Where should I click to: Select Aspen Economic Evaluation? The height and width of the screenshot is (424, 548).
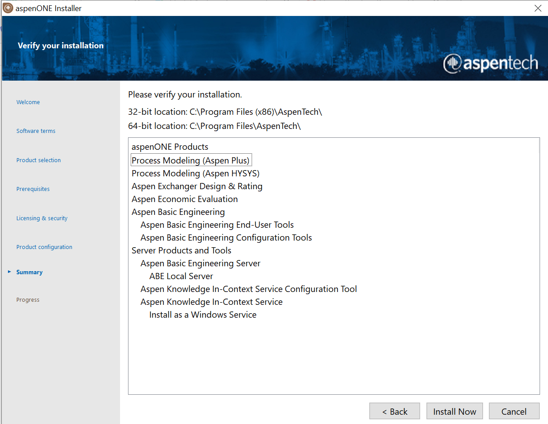point(184,199)
